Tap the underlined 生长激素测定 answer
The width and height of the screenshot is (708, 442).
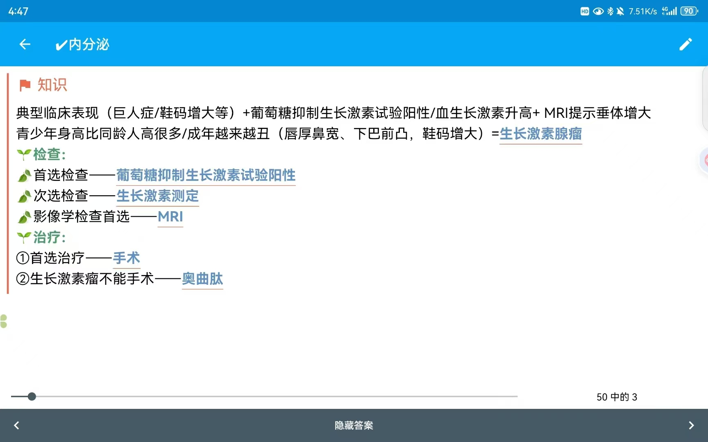point(157,196)
